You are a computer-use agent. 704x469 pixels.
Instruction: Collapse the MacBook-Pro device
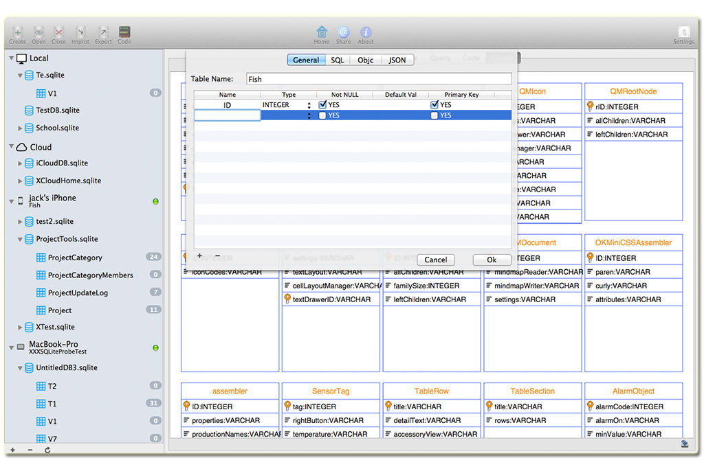tap(12, 347)
